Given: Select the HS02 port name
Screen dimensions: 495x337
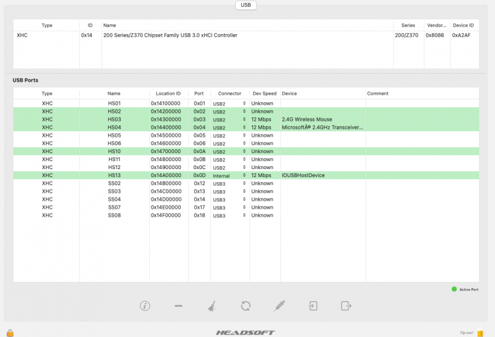Looking at the screenshot, I should (114, 112).
